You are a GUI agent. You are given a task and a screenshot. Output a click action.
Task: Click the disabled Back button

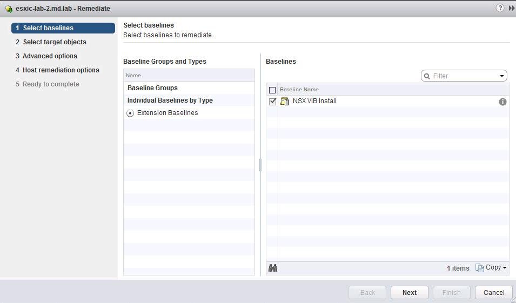367,293
